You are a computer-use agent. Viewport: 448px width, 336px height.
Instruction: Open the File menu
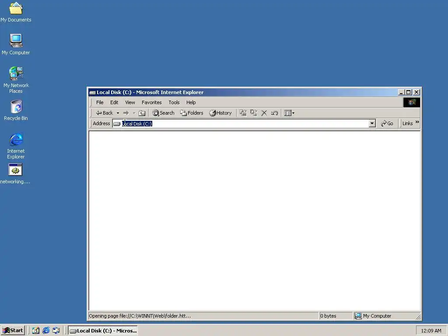pos(100,102)
